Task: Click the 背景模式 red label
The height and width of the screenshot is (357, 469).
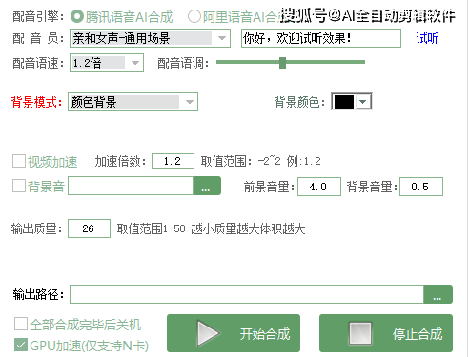Action: tap(36, 102)
